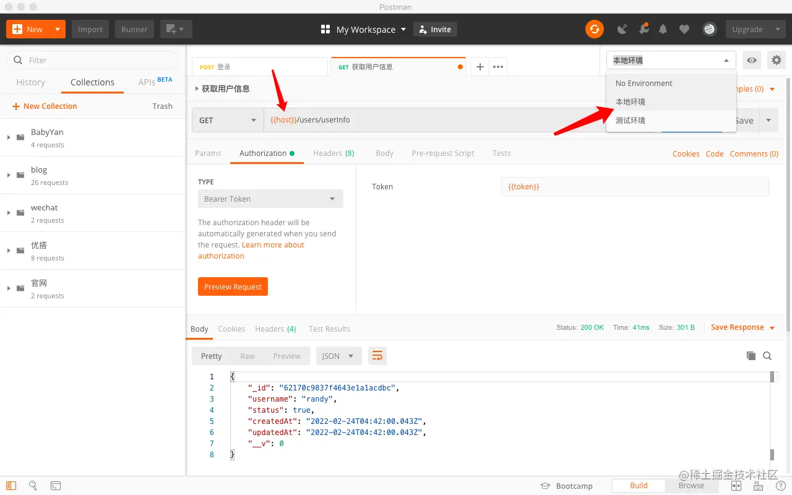The height and width of the screenshot is (495, 792).
Task: Switch to the History tab
Action: pyautogui.click(x=30, y=82)
